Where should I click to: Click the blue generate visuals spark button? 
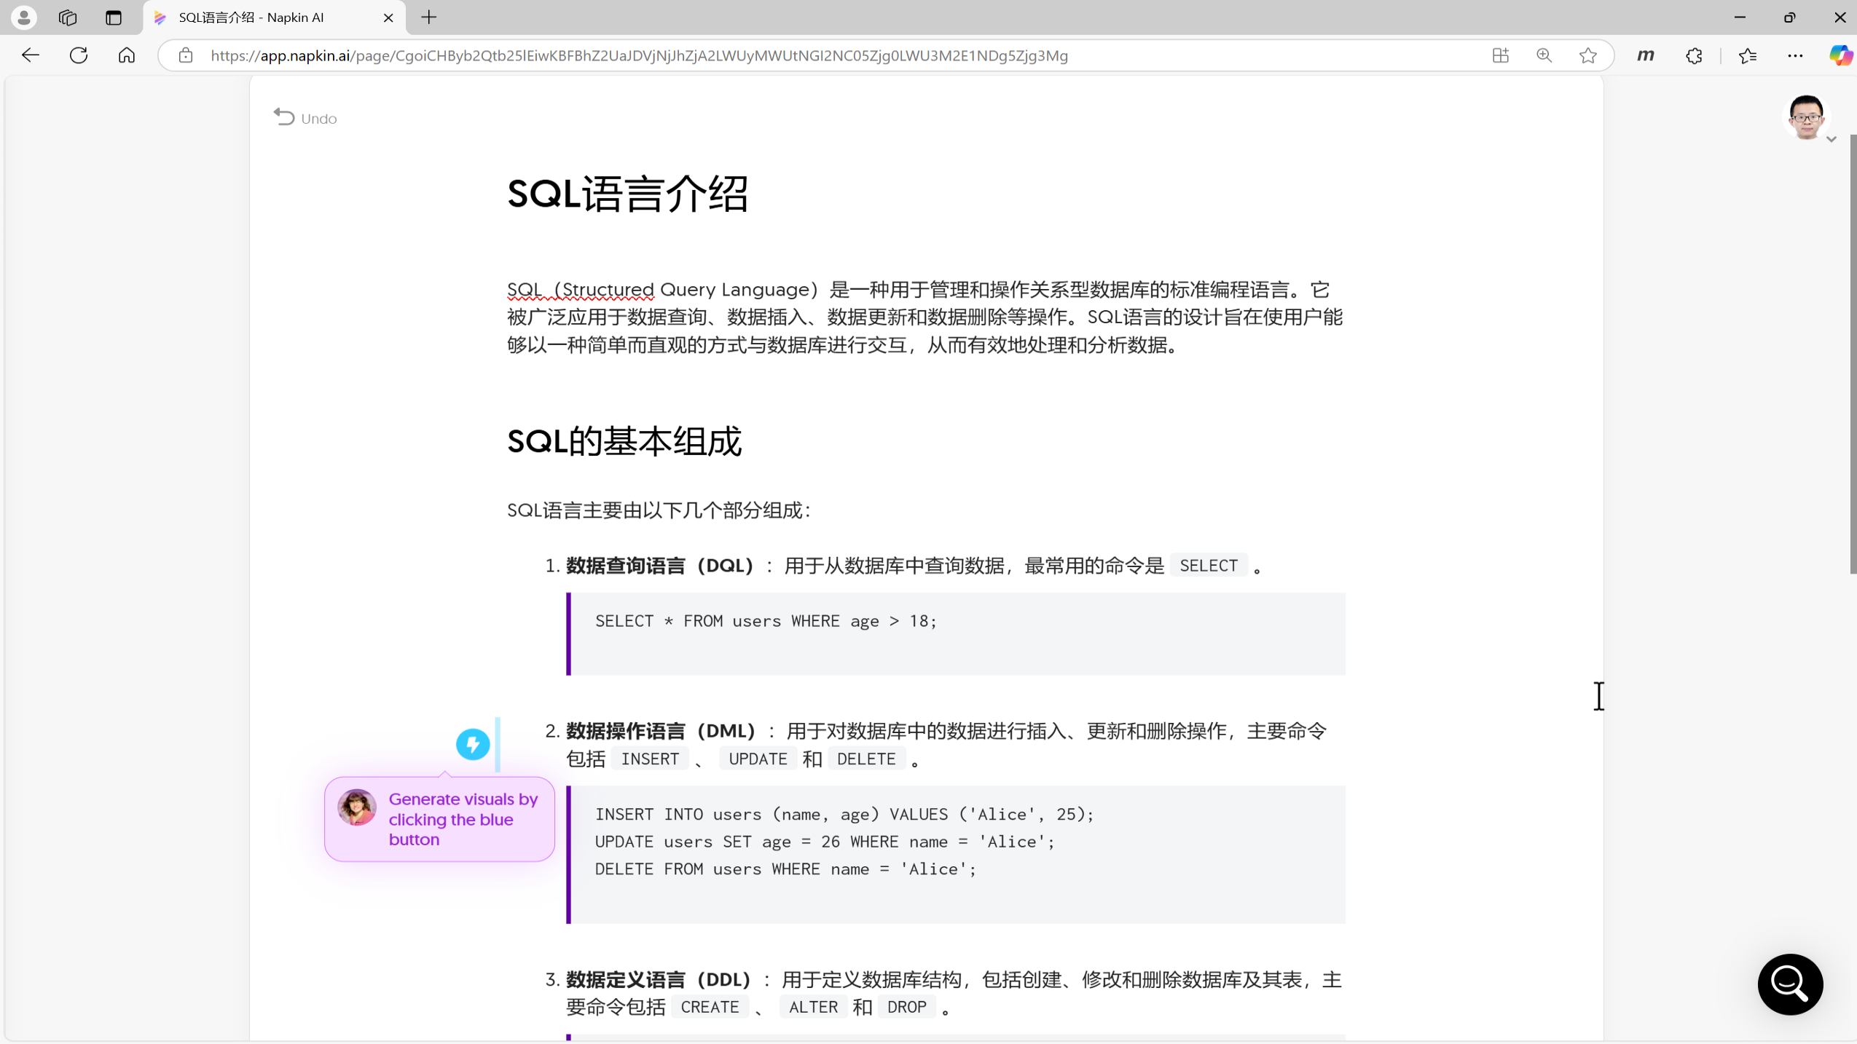pyautogui.click(x=473, y=744)
